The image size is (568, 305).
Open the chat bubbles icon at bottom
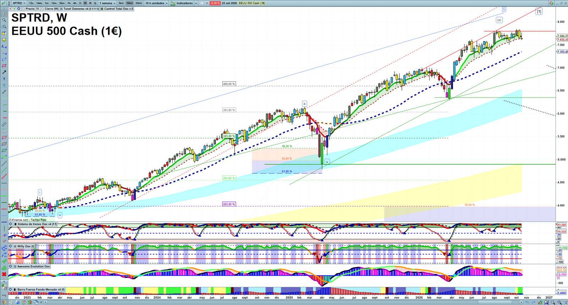point(17,302)
